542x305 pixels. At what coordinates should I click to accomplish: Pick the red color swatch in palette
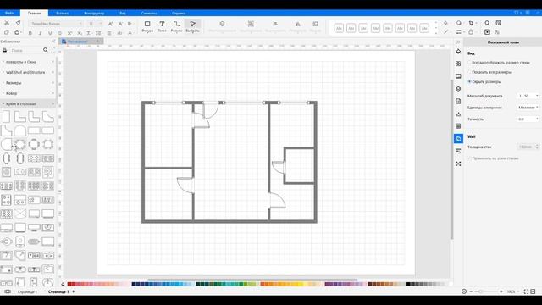coord(69,284)
